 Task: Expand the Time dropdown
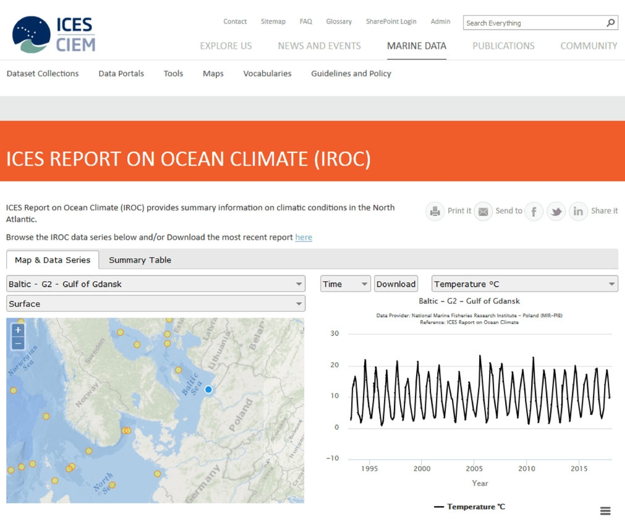pyautogui.click(x=345, y=284)
